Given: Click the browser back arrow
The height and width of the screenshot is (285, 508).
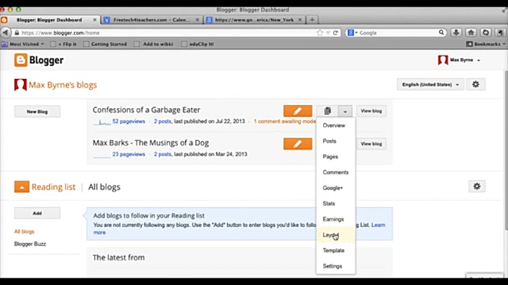Looking at the screenshot, I should (x=6, y=33).
